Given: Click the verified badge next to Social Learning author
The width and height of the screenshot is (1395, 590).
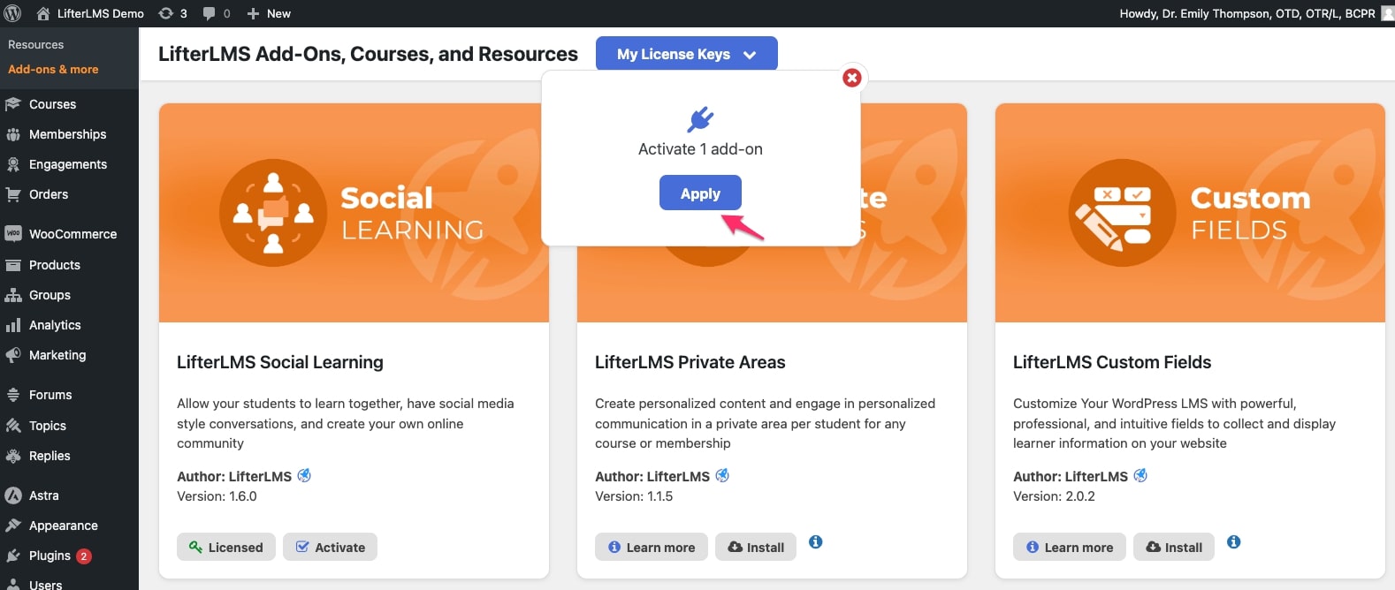Looking at the screenshot, I should coord(304,475).
